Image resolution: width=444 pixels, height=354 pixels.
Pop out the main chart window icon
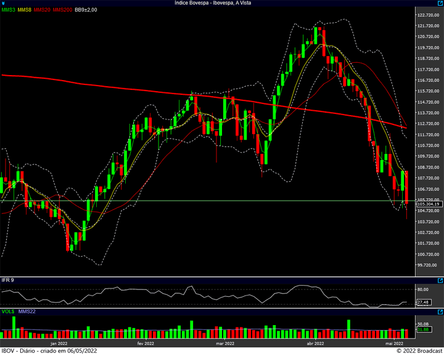[x=440, y=3]
